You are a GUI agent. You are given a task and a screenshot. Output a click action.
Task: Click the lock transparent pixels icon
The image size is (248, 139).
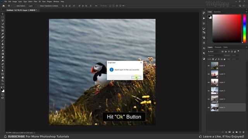coord(213,59)
